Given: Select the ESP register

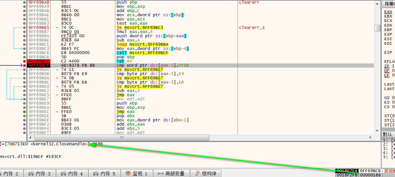Looking at the screenshot, I should point(388,34).
